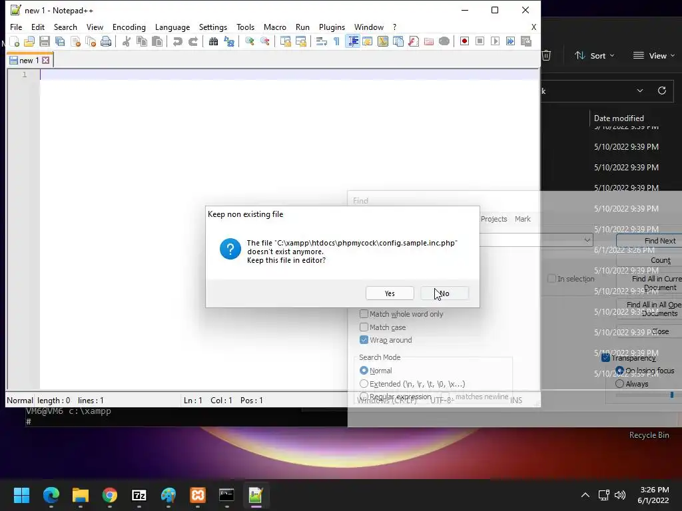Screen dimensions: 682x511
Task: Switch to the Mark tab in Find dialog
Action: point(522,219)
